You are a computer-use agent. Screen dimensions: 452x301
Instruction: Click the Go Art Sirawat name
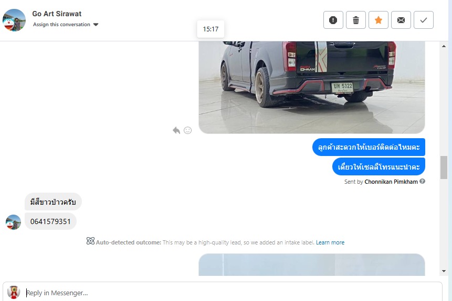(57, 14)
